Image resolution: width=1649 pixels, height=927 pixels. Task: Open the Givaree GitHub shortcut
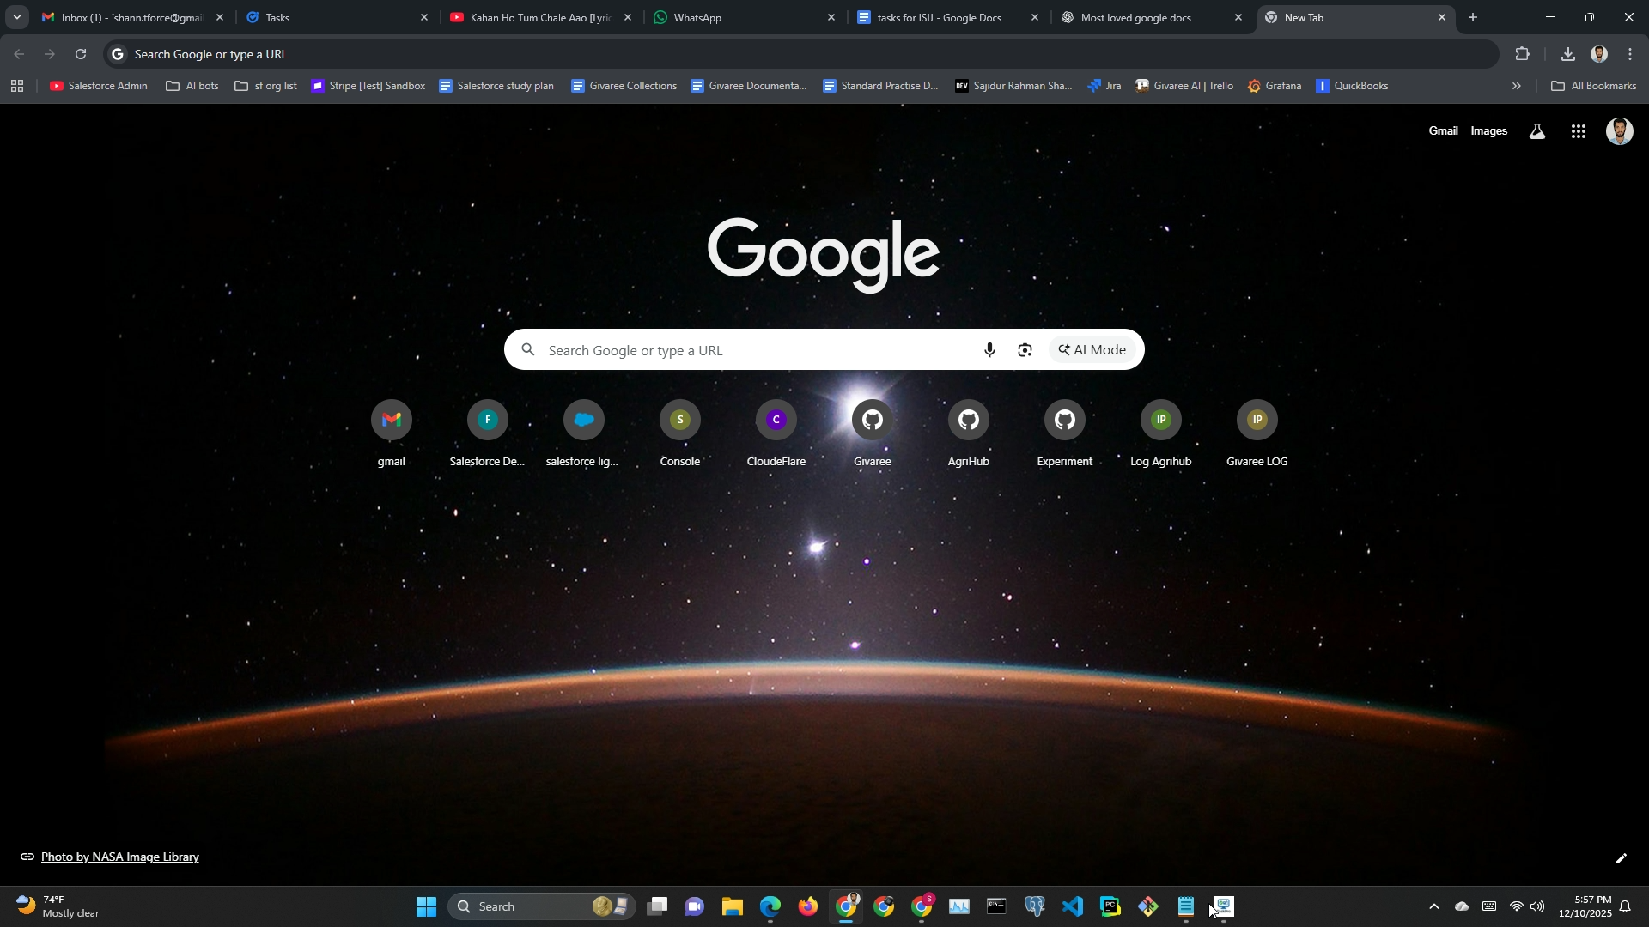[x=872, y=421]
